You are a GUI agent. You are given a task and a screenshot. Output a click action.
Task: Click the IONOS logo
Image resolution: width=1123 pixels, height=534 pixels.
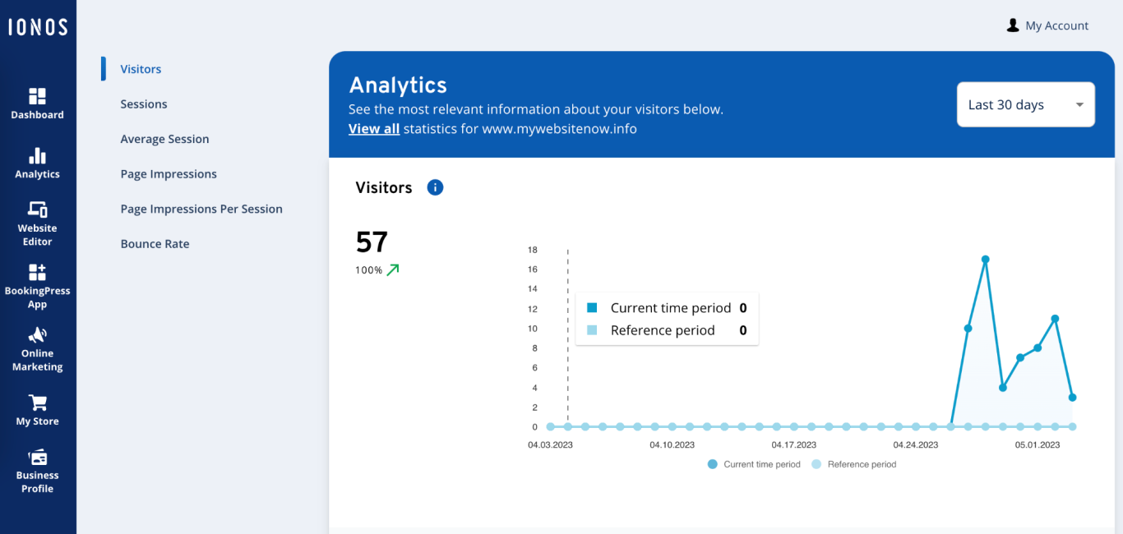38,27
